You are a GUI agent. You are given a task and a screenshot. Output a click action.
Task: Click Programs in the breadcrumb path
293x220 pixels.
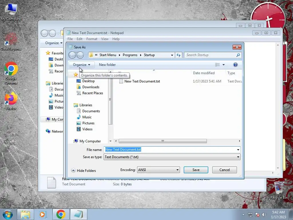click(130, 55)
